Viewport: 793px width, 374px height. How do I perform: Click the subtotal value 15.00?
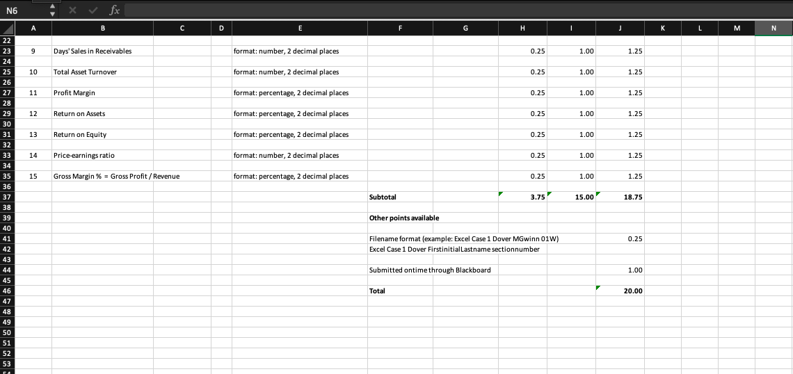(572, 197)
